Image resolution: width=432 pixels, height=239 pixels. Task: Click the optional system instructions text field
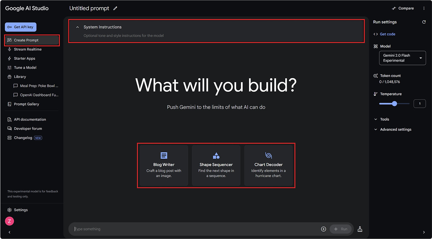click(x=124, y=35)
